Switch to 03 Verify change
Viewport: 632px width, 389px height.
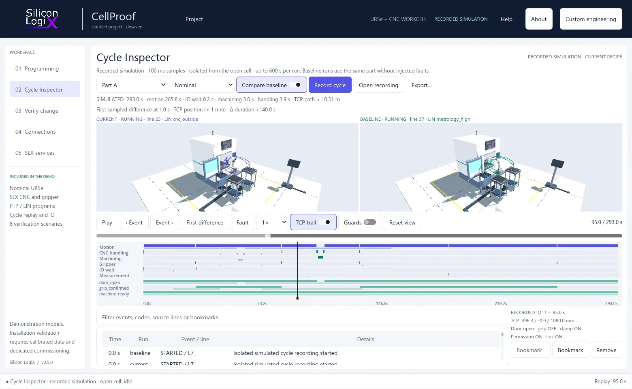(45, 111)
